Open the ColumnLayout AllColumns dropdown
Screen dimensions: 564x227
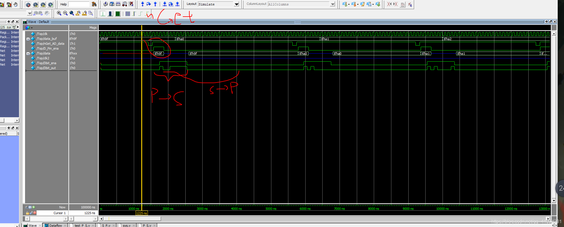[333, 4]
